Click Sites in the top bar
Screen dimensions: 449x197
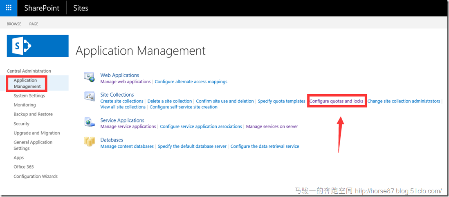coord(81,8)
